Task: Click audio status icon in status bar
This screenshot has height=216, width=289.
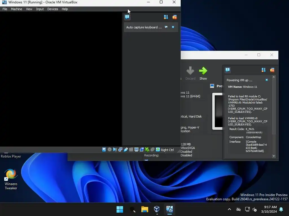Action: click(115, 150)
